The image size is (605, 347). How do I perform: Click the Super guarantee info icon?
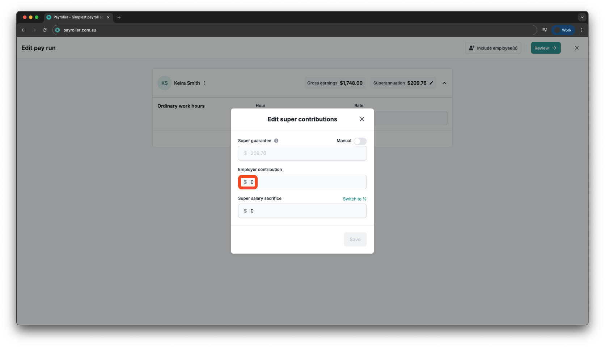pyautogui.click(x=276, y=141)
